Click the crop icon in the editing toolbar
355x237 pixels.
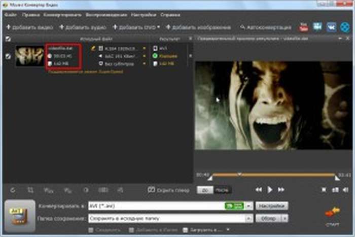pyautogui.click(x=30, y=190)
